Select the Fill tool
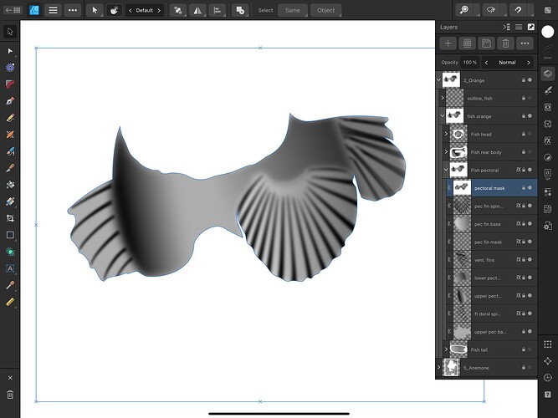The height and width of the screenshot is (418, 558). point(10,185)
